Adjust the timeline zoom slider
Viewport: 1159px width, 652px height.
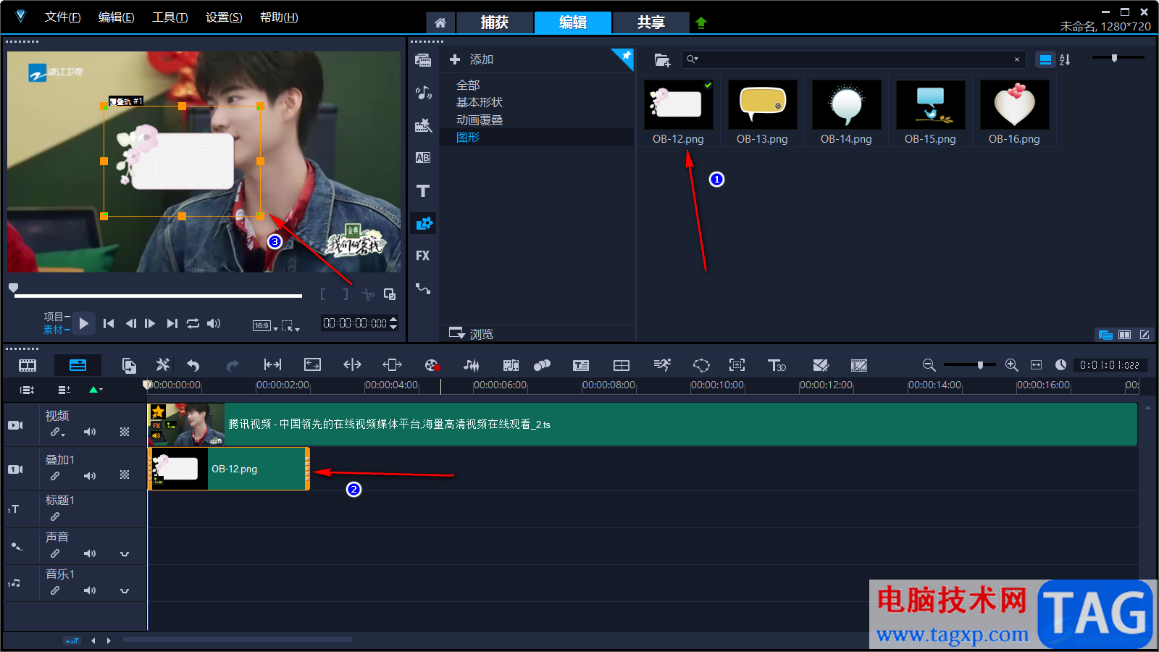click(979, 365)
